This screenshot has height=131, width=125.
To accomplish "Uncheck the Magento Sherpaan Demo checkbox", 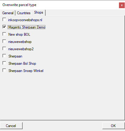I will point(4,27).
